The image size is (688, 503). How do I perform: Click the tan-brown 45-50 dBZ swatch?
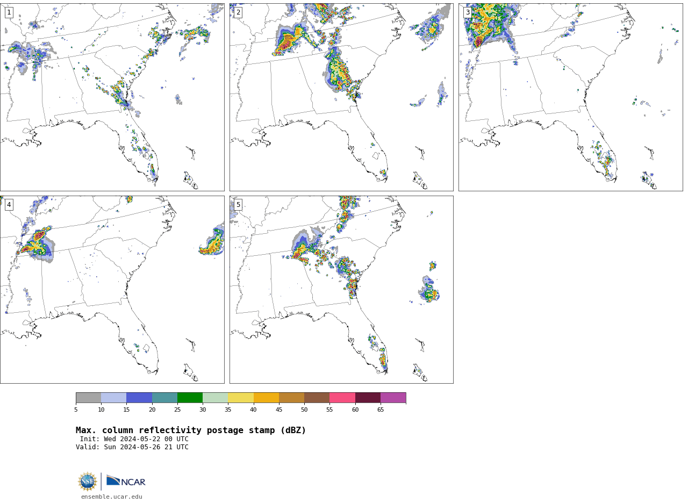coord(291,398)
